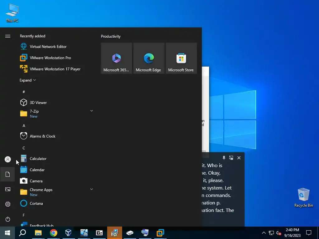Open 7-Zip icon on taskbar
This screenshot has height=239, width=319.
tap(99, 233)
